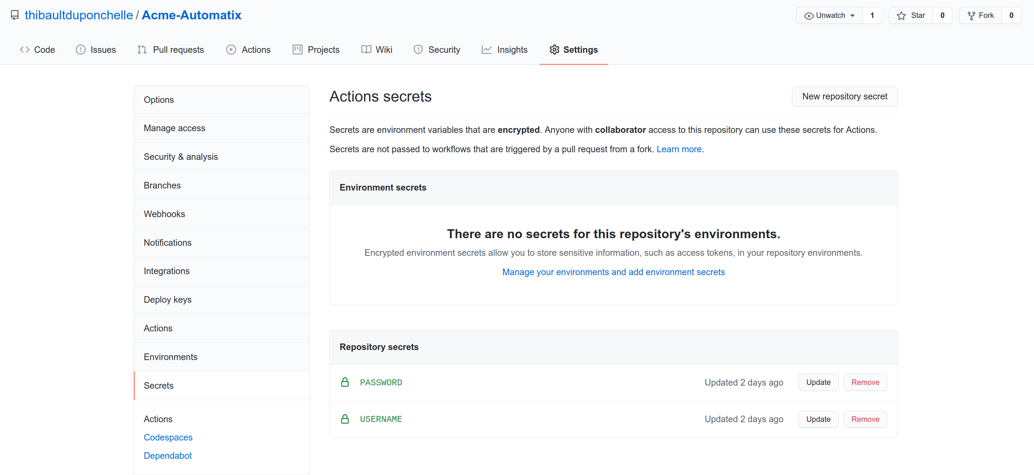
Task: Open Codespaces secrets link in sidebar
Action: click(x=168, y=437)
